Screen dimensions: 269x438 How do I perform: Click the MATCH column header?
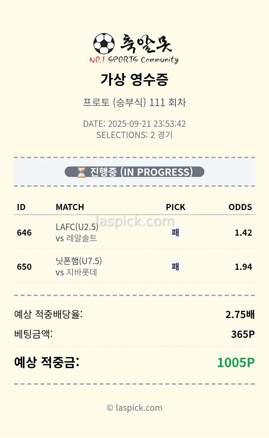(70, 207)
